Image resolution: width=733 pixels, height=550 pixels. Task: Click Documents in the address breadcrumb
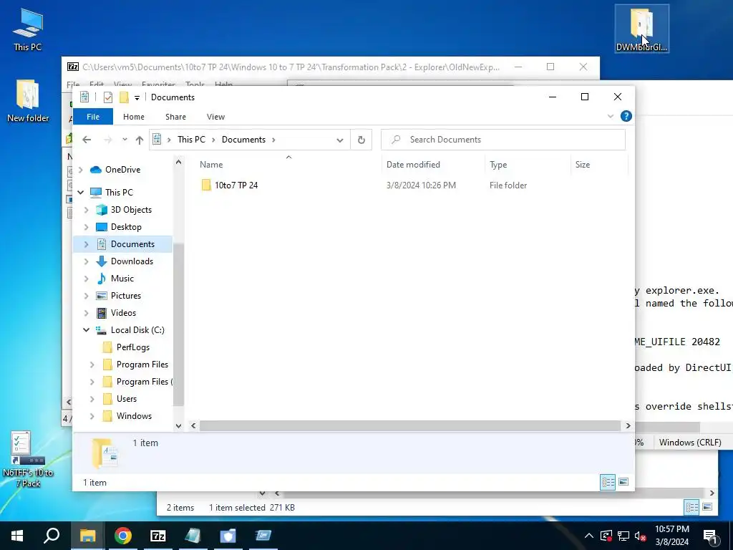click(243, 140)
